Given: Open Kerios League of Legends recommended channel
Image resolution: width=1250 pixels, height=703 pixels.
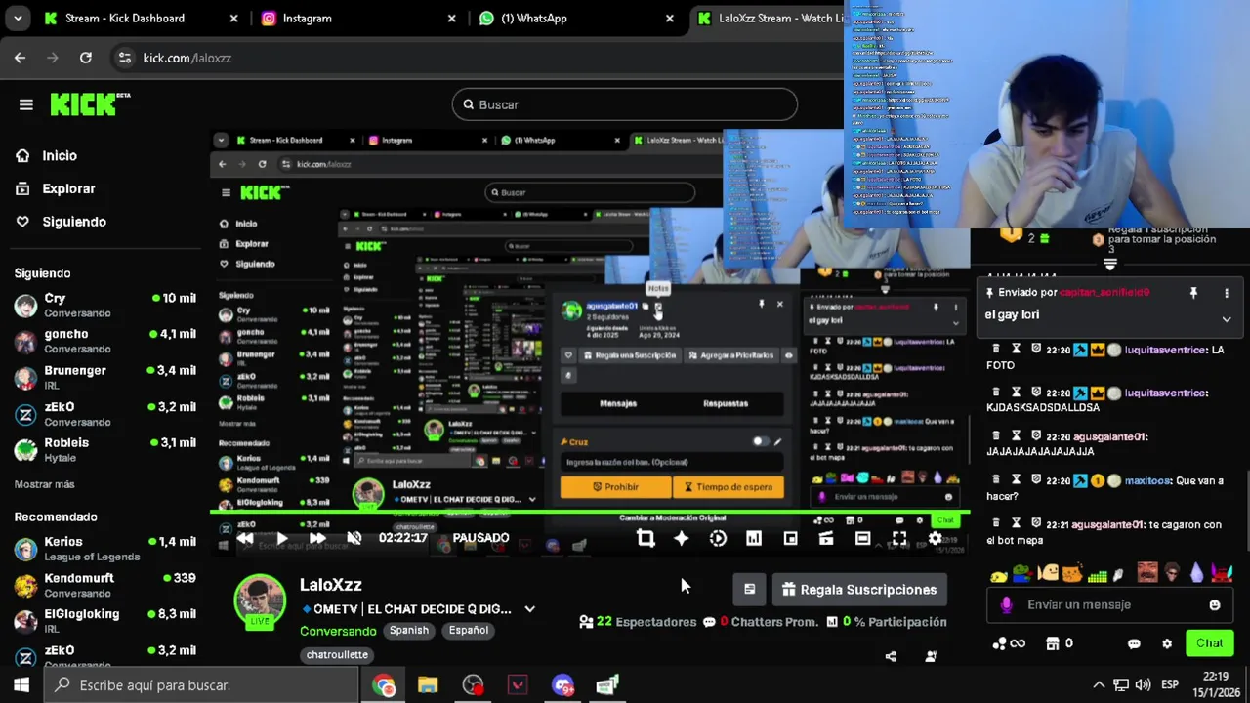Looking at the screenshot, I should 105,548.
